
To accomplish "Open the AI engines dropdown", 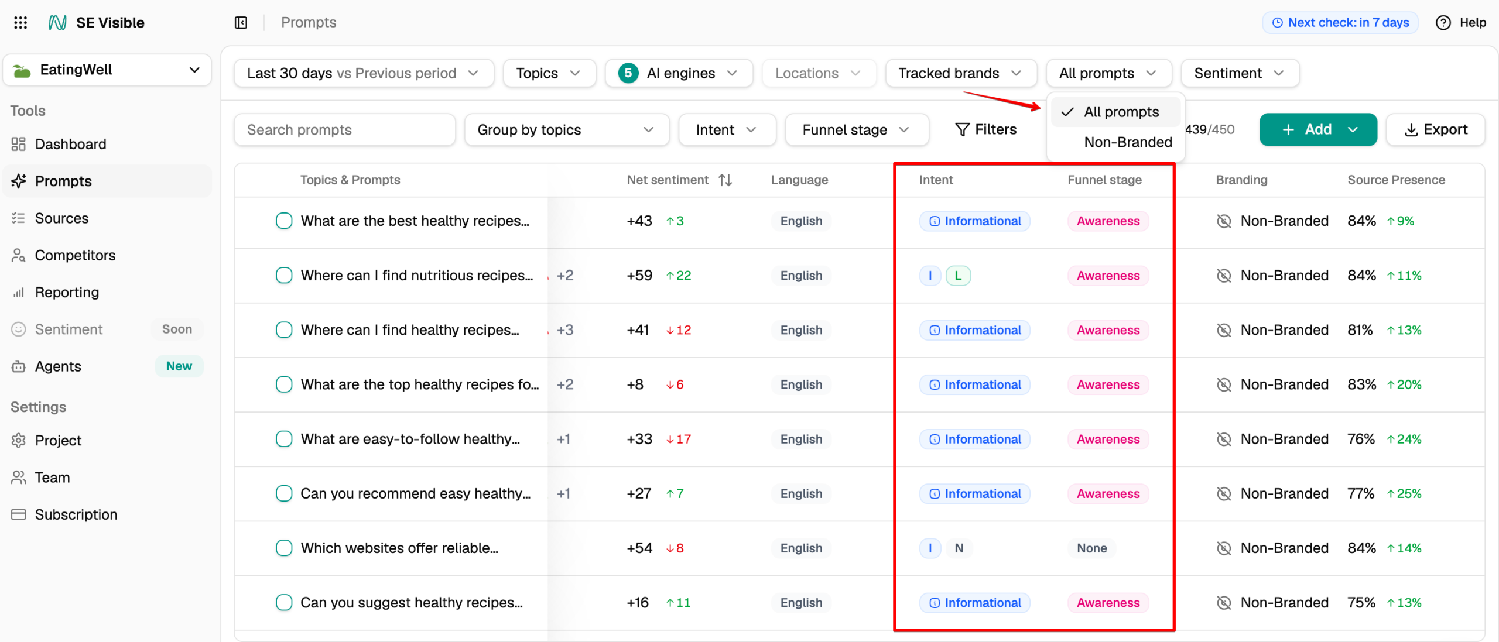I will [679, 73].
